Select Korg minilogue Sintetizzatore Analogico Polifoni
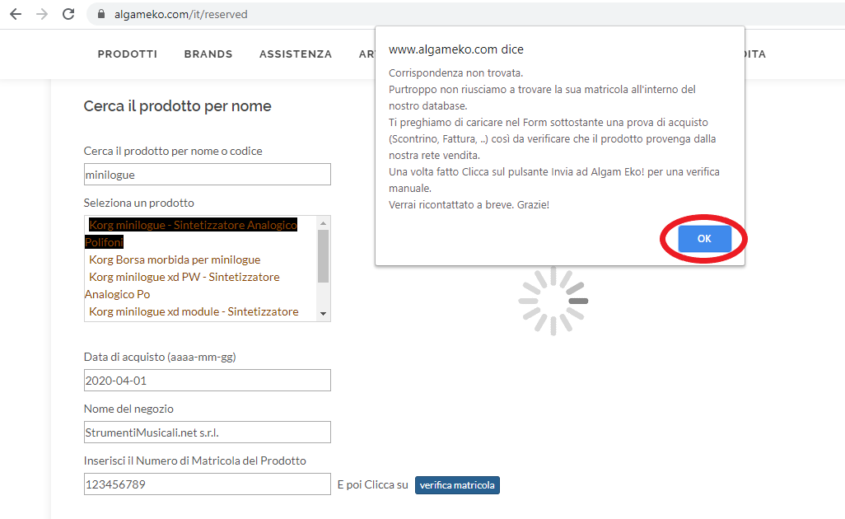The width and height of the screenshot is (845, 519). (191, 233)
